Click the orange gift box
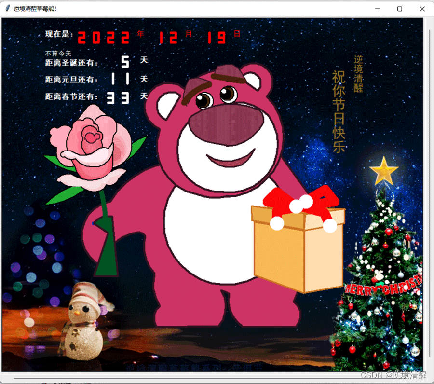The image size is (434, 384). [298, 249]
